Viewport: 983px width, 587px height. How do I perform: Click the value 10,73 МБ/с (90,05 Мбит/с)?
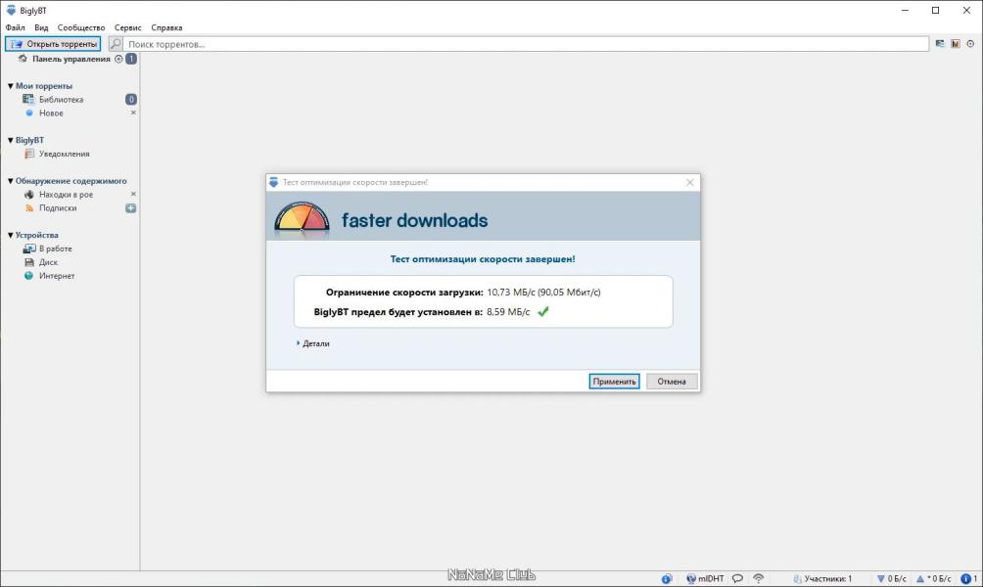tap(543, 292)
